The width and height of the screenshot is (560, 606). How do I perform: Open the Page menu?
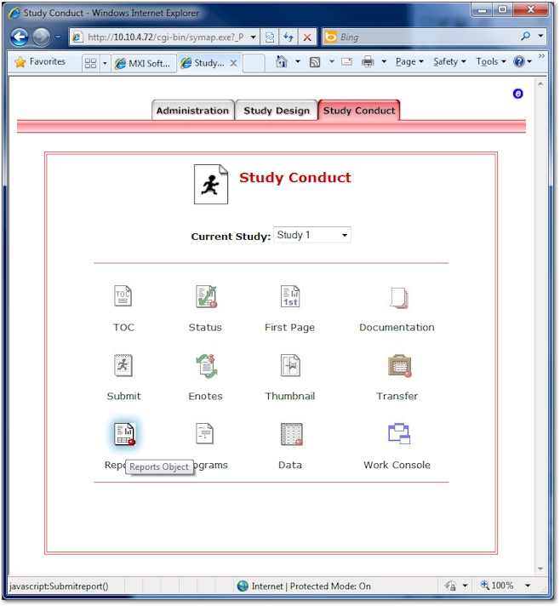(x=409, y=62)
